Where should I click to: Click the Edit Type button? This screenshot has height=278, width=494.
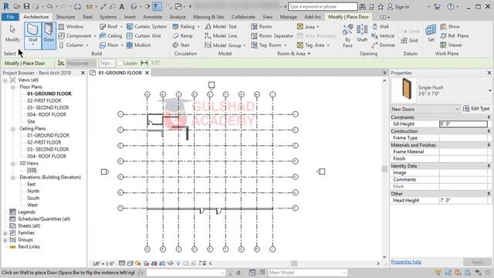477,109
